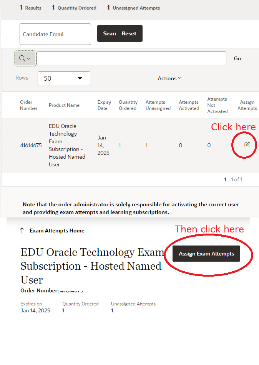Screen dimensions: 259x365
Task: Click the EDU Oracle Technology Exam heading
Action: (x=92, y=266)
